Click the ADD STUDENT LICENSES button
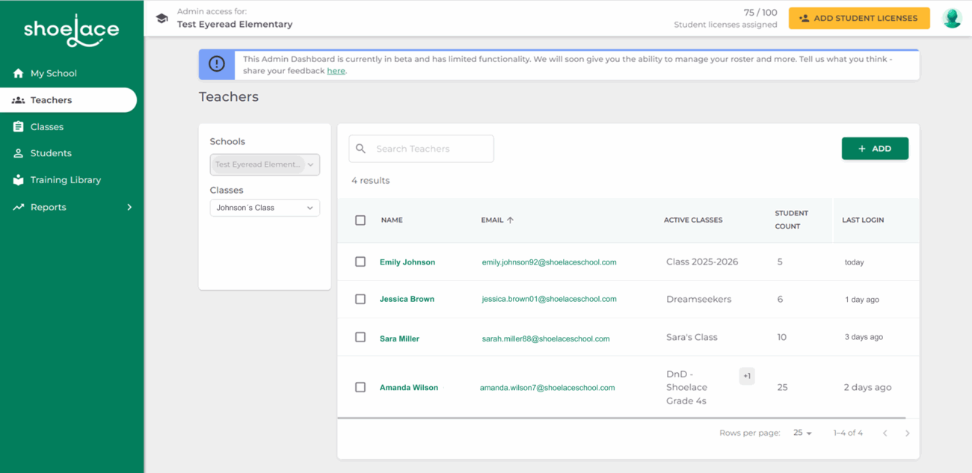Image resolution: width=972 pixels, height=473 pixels. pyautogui.click(x=858, y=18)
